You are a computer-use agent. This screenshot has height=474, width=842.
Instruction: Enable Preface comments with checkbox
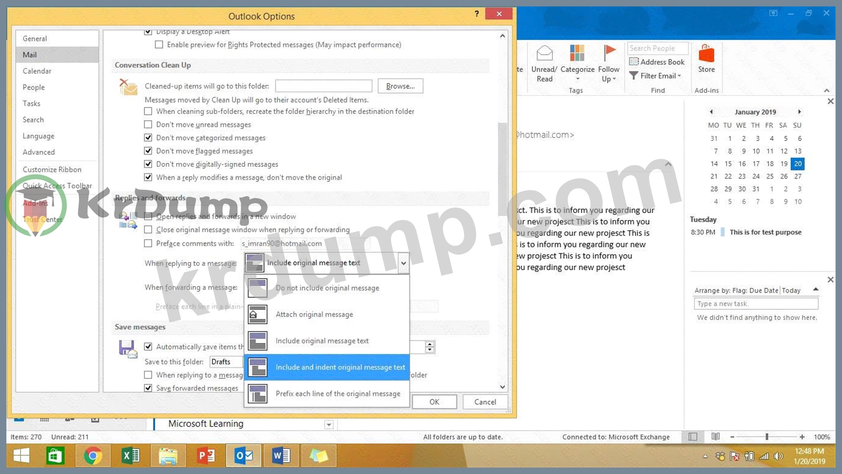click(x=148, y=243)
